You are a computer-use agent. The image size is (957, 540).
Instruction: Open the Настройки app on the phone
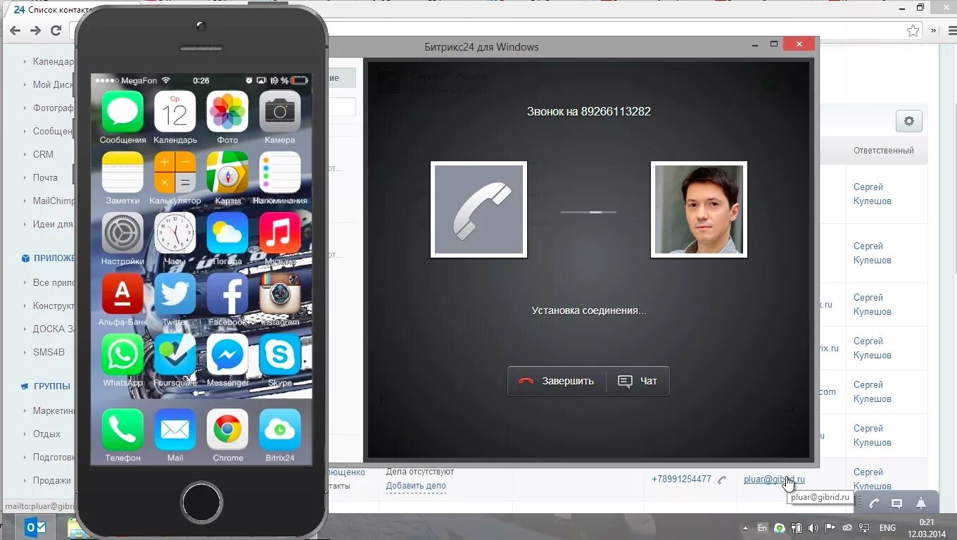pyautogui.click(x=122, y=233)
